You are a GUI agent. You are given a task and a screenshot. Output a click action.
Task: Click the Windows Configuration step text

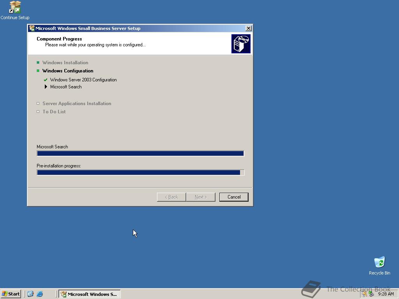click(68, 71)
